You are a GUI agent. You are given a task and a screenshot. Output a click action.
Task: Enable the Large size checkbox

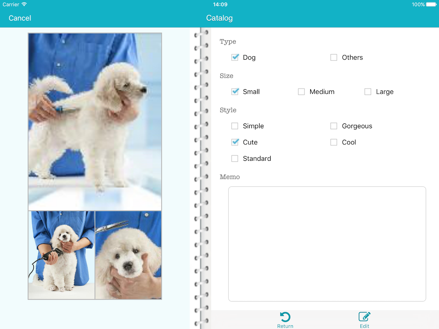point(368,92)
